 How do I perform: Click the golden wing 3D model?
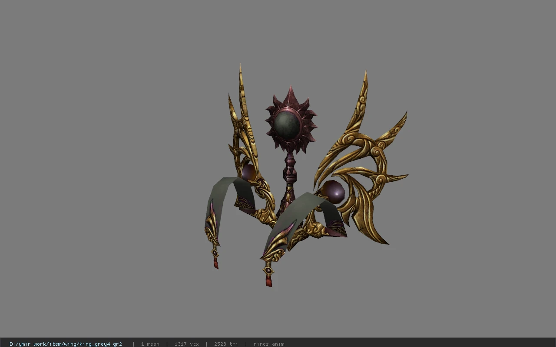point(306,176)
